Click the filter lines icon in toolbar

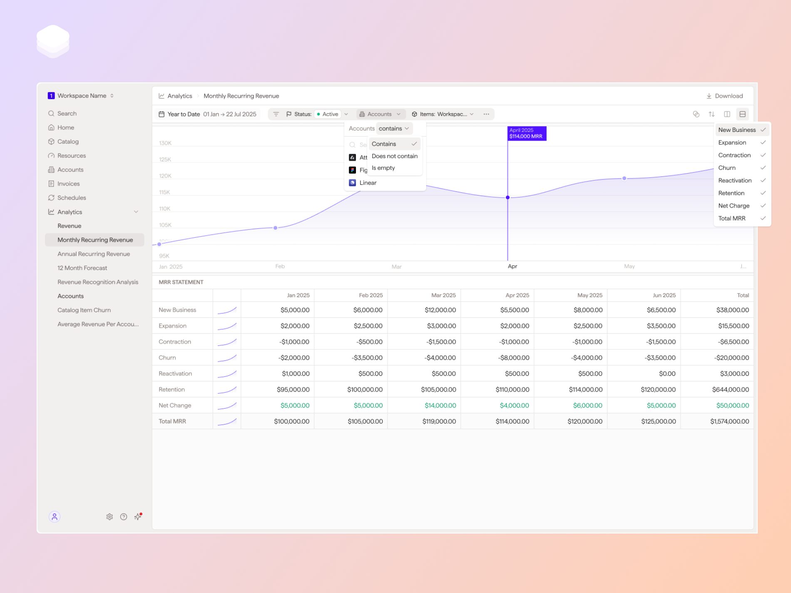pos(276,114)
